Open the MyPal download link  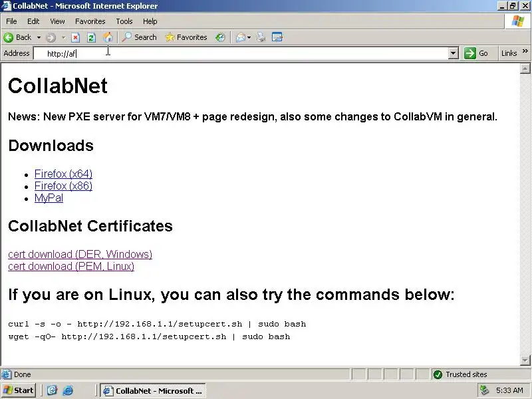49,198
